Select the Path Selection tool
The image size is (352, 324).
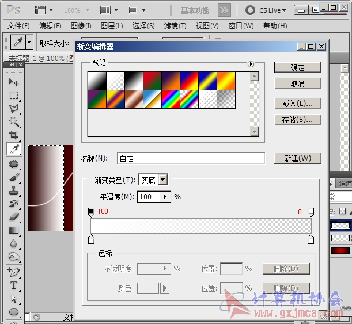point(14,299)
